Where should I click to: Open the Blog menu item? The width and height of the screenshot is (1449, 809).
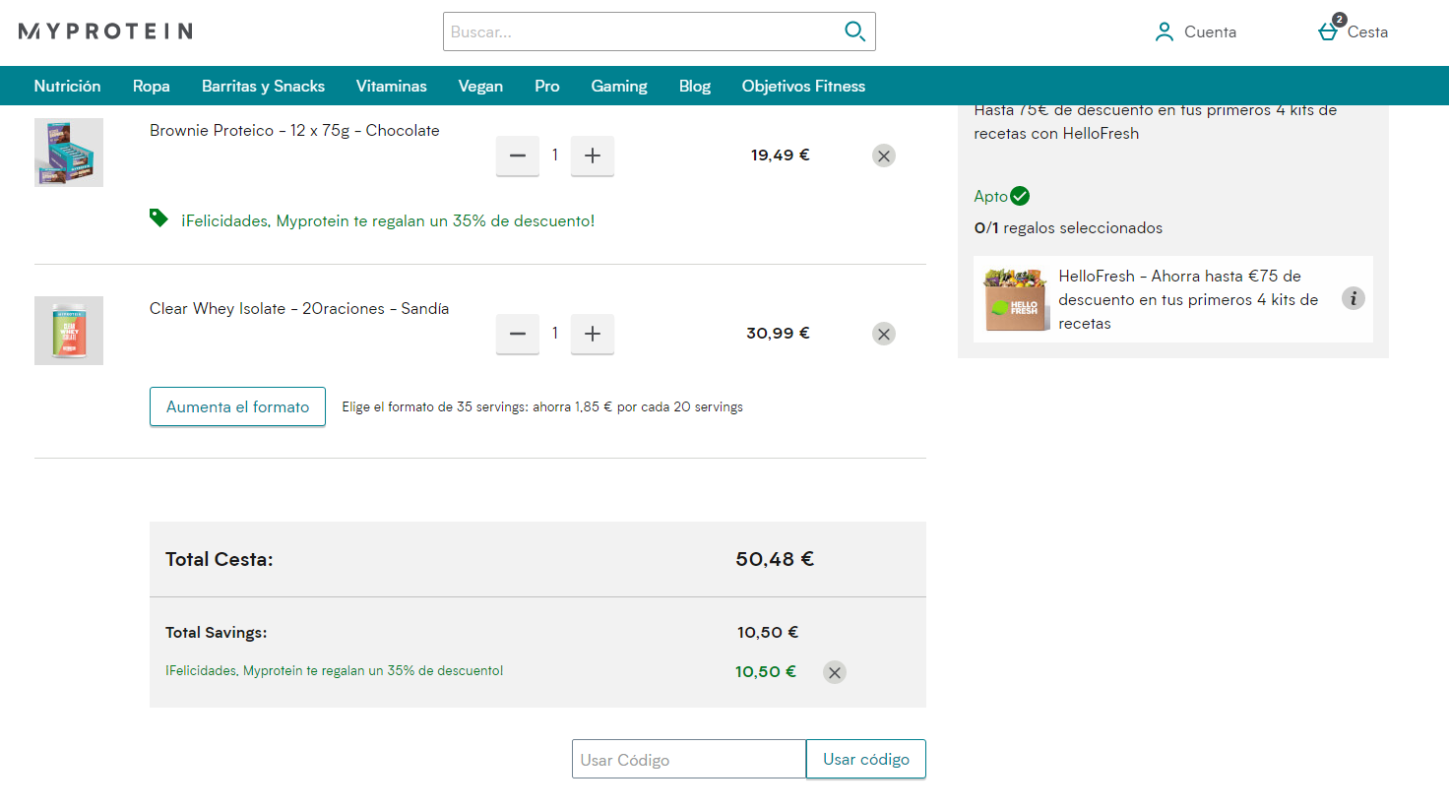(x=695, y=86)
